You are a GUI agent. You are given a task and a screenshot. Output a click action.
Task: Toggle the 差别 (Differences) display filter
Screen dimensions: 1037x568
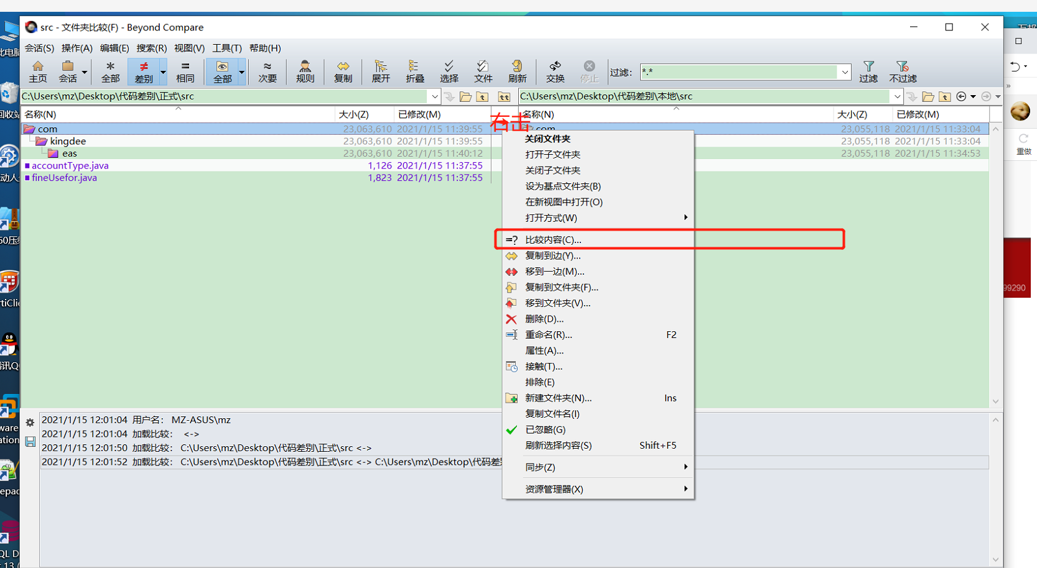coord(145,70)
